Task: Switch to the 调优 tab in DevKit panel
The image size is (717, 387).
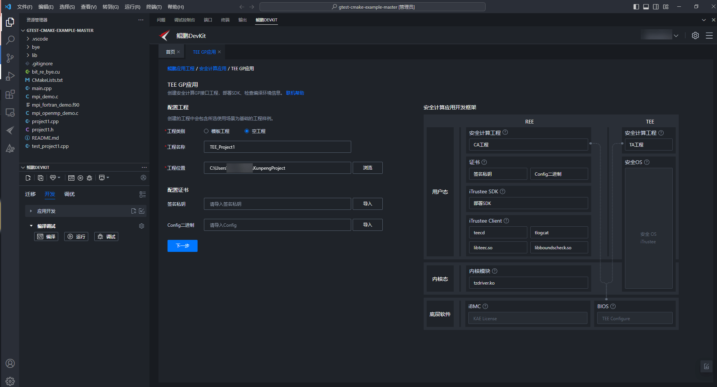Action: [69, 194]
